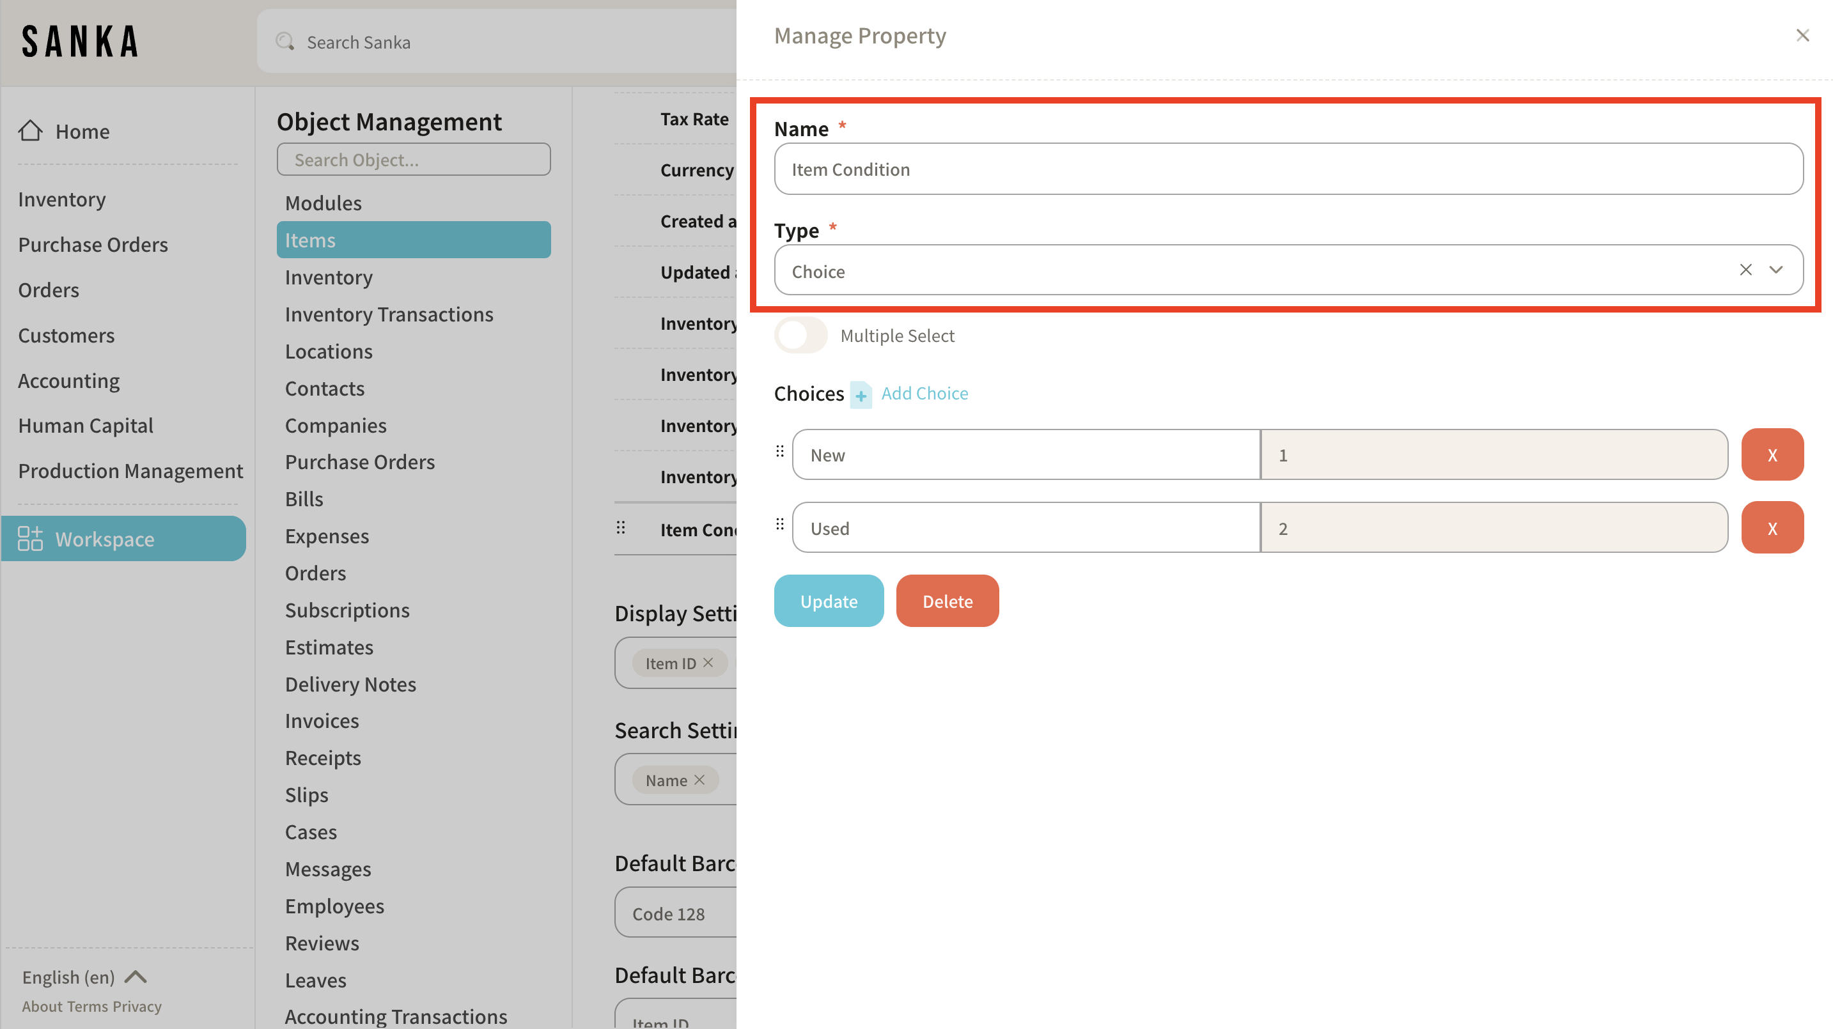
Task: Remove the 'New' choice with X button
Action: pos(1771,454)
